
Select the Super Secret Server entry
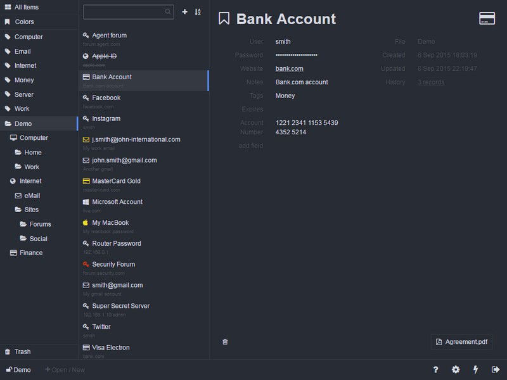point(144,310)
